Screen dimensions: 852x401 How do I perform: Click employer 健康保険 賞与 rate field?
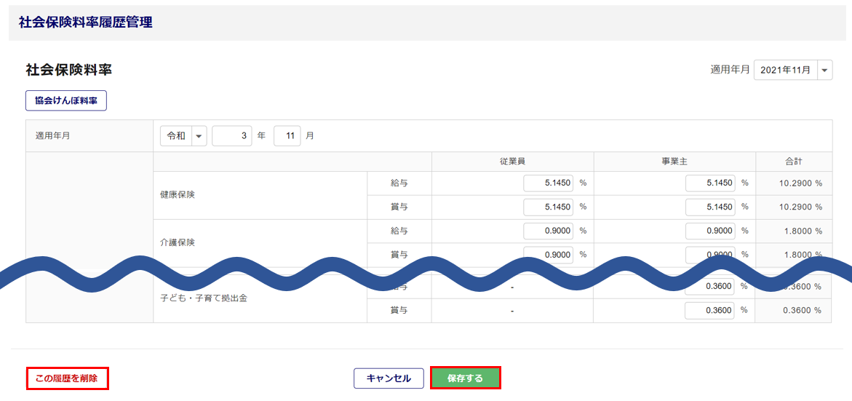point(709,207)
